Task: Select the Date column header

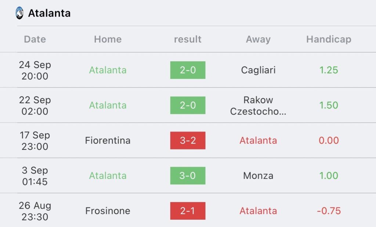Action: [35, 39]
